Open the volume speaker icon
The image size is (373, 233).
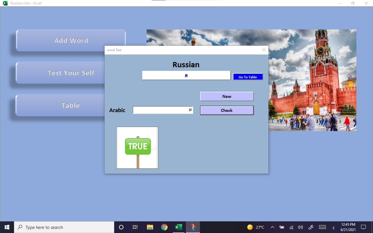300,227
